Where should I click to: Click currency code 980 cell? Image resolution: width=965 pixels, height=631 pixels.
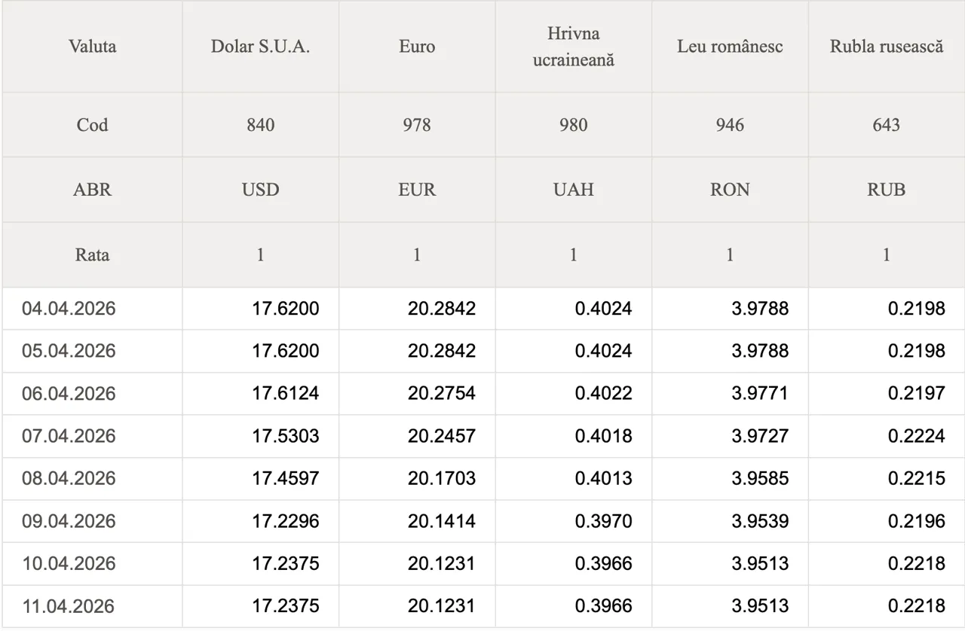coord(574,124)
